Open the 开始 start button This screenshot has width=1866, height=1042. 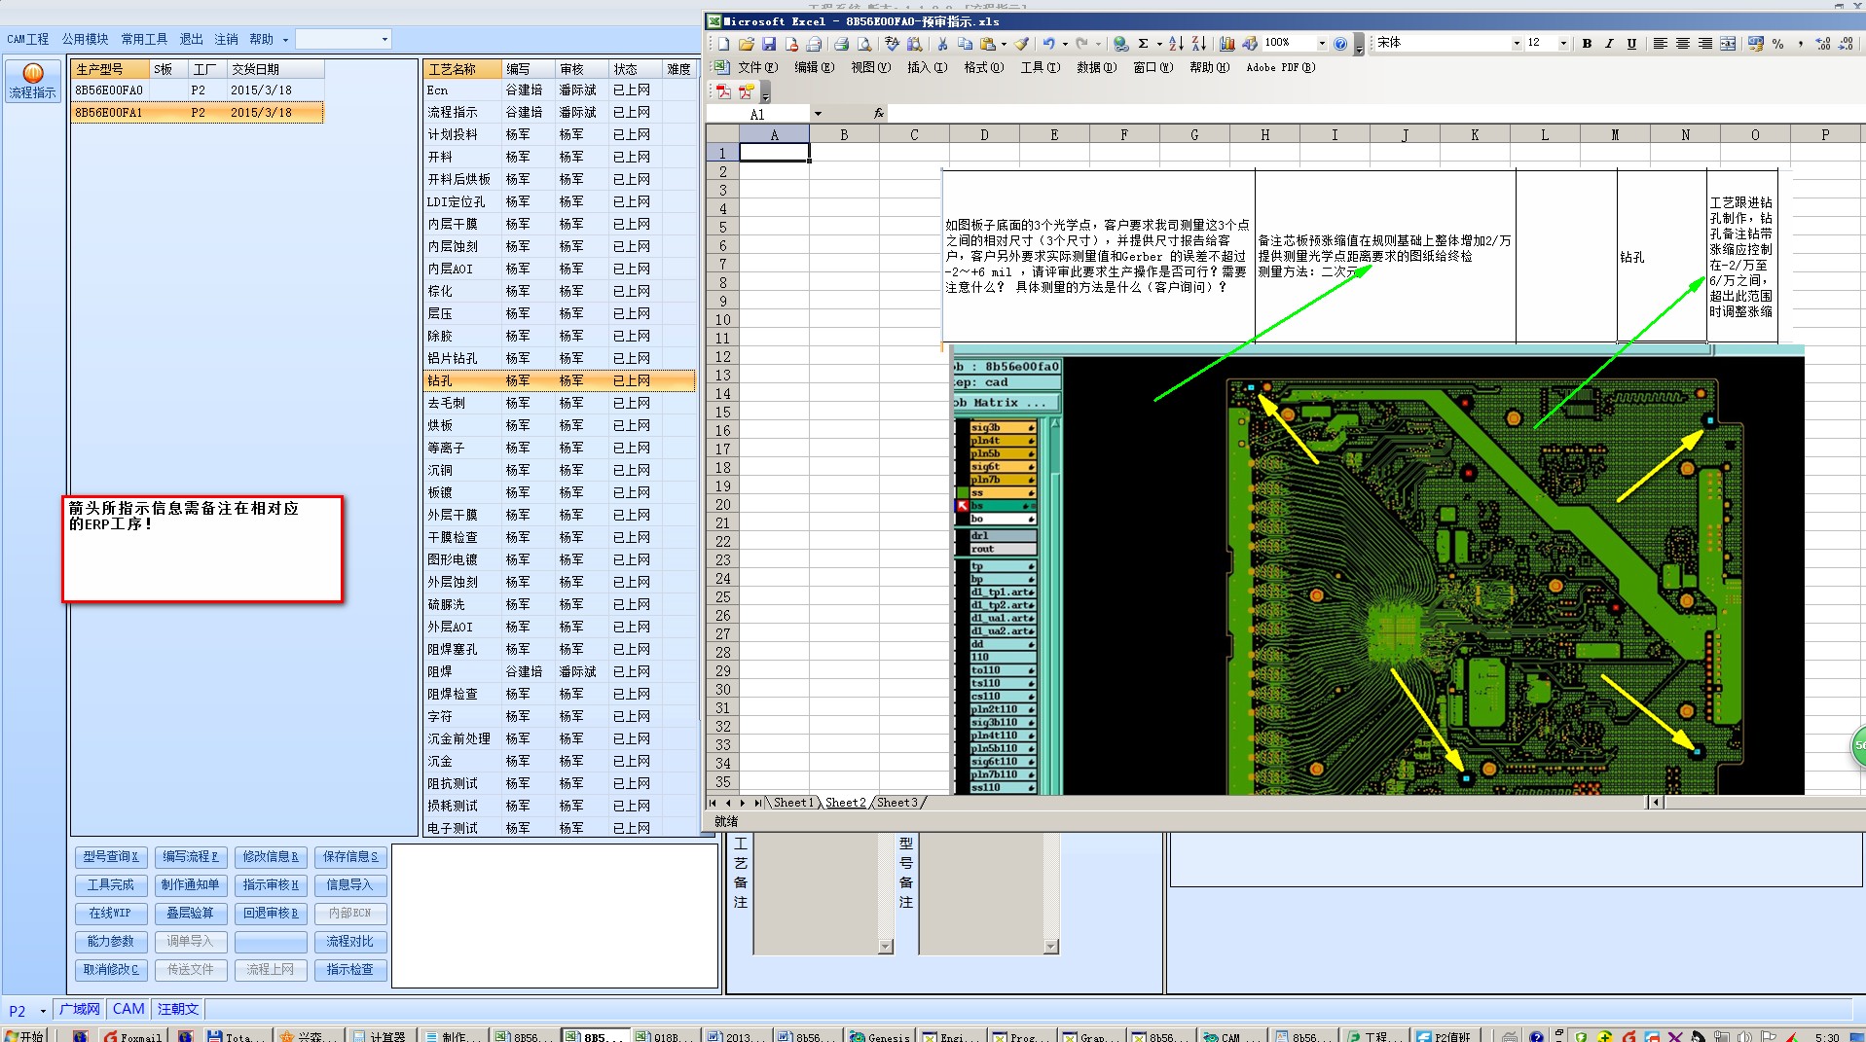[25, 1035]
